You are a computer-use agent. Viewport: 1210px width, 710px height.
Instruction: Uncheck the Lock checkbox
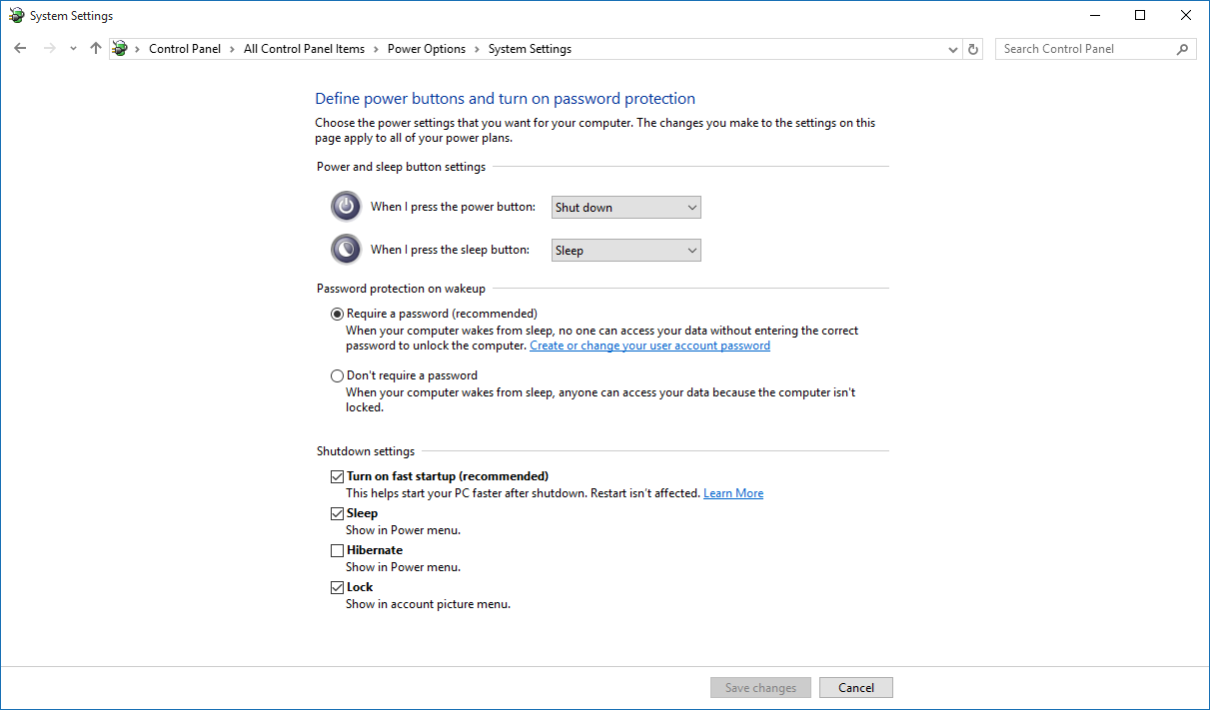[x=337, y=587]
